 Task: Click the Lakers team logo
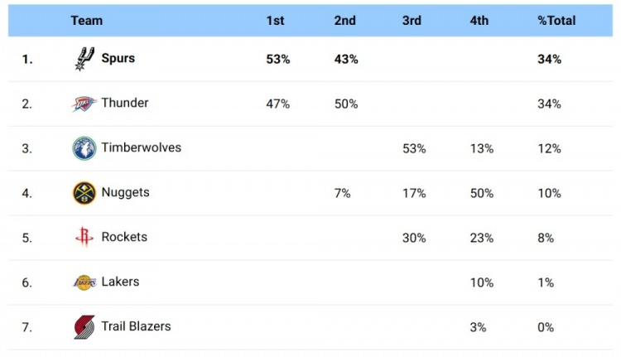click(x=84, y=282)
